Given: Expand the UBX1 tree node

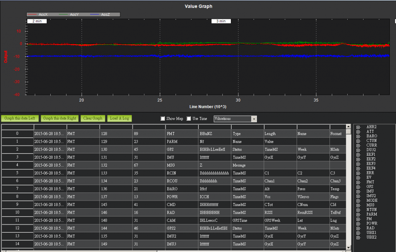Looking at the screenshot, I should click(358, 233).
